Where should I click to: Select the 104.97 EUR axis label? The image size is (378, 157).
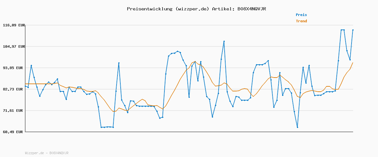pos(14,46)
